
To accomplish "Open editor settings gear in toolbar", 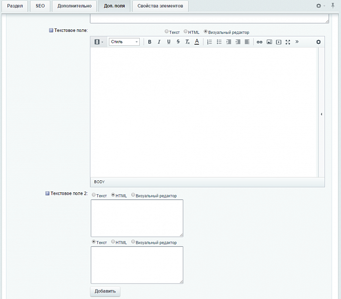I will [x=319, y=42].
